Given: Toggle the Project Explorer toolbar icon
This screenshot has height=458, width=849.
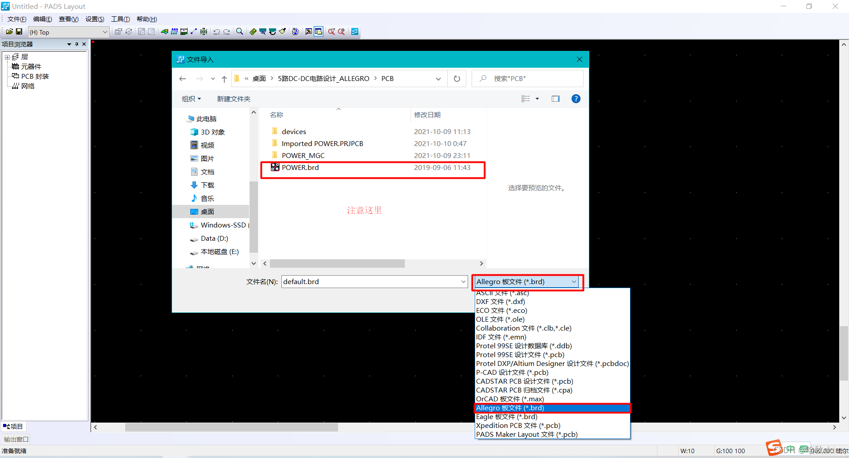Looking at the screenshot, I should pyautogui.click(x=319, y=31).
